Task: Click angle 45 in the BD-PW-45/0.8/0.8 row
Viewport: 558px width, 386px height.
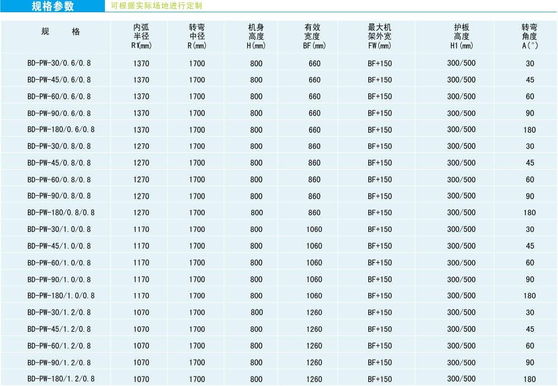Action: (x=530, y=163)
